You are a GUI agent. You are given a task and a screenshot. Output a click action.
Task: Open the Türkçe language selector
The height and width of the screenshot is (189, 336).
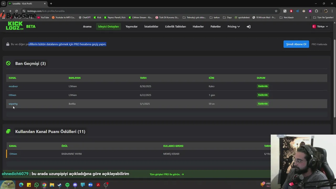(x=320, y=27)
